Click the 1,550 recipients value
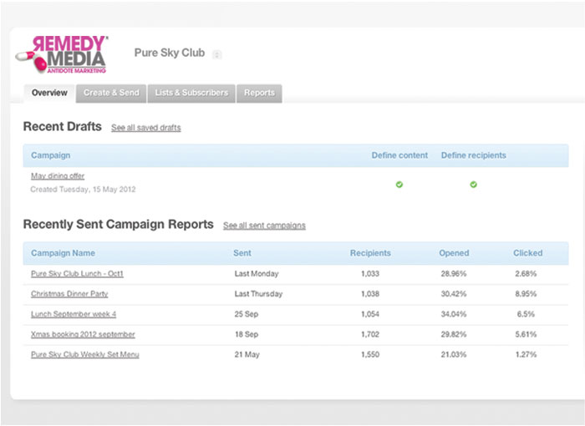 click(x=370, y=354)
